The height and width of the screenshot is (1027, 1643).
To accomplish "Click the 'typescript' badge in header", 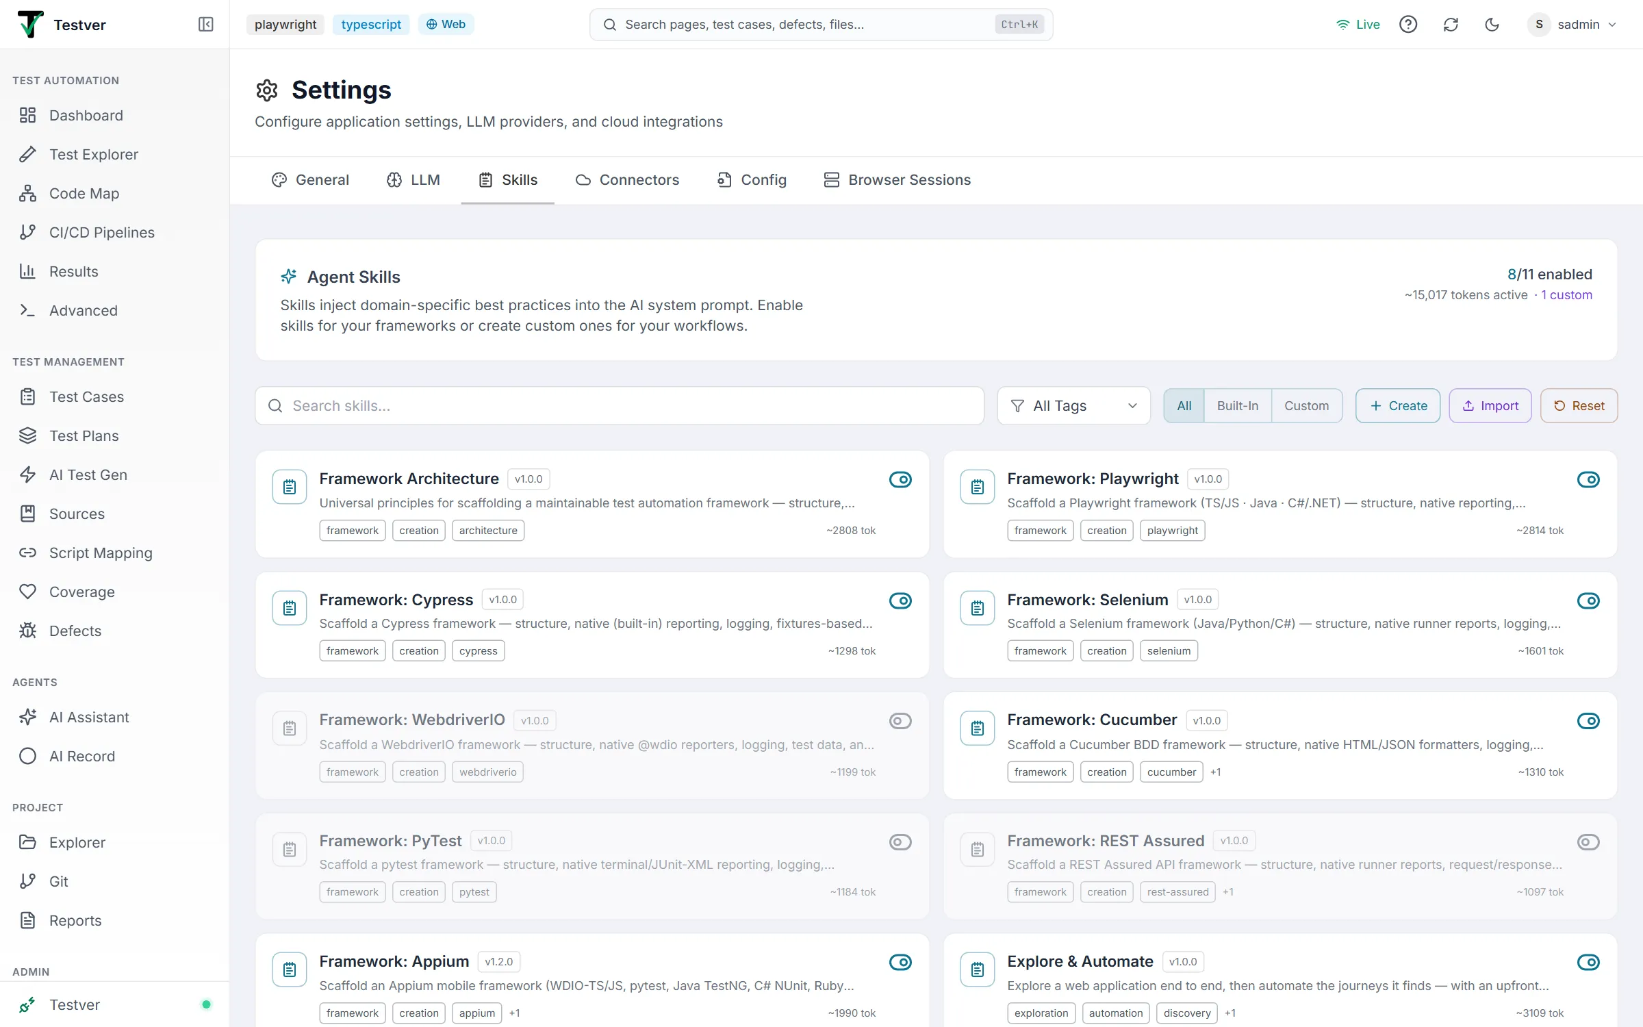I will pyautogui.click(x=371, y=25).
